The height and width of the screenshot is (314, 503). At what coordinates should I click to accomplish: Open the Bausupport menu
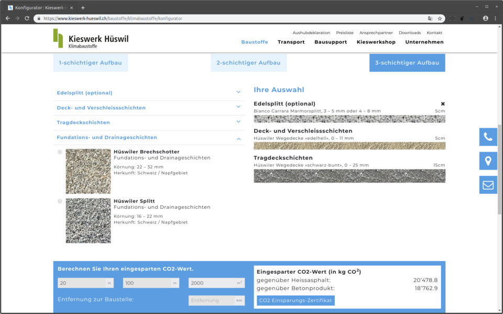pyautogui.click(x=331, y=42)
